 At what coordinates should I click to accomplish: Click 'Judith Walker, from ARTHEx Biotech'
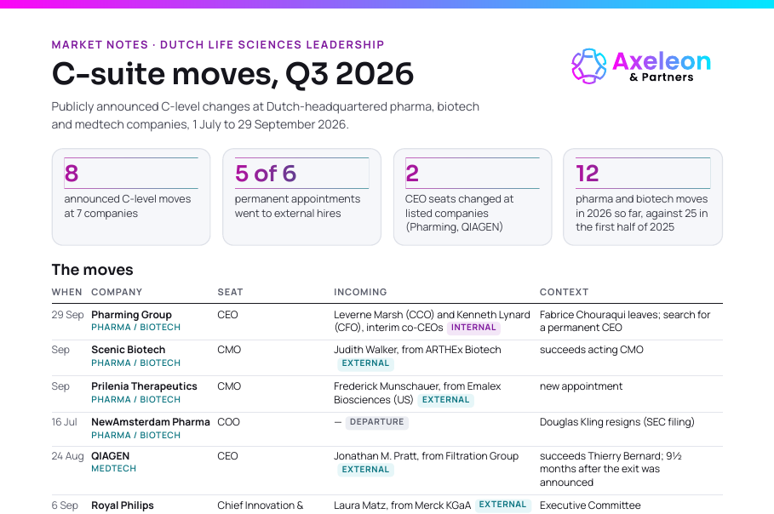tap(417, 350)
